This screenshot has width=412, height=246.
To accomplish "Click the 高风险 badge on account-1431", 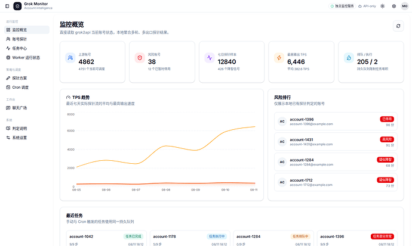I will pos(387,139).
